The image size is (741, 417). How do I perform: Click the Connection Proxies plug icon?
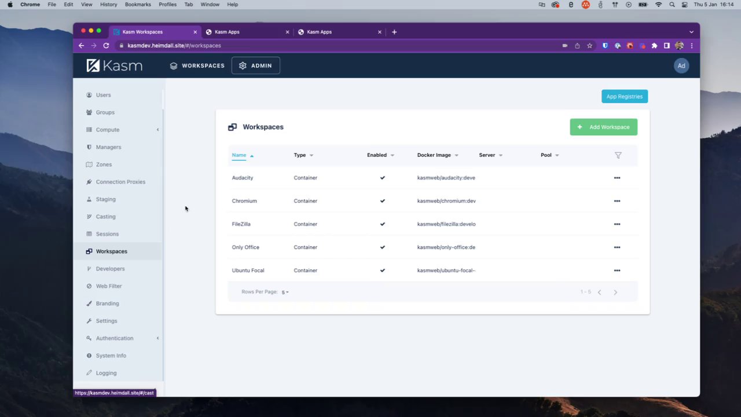(x=89, y=182)
